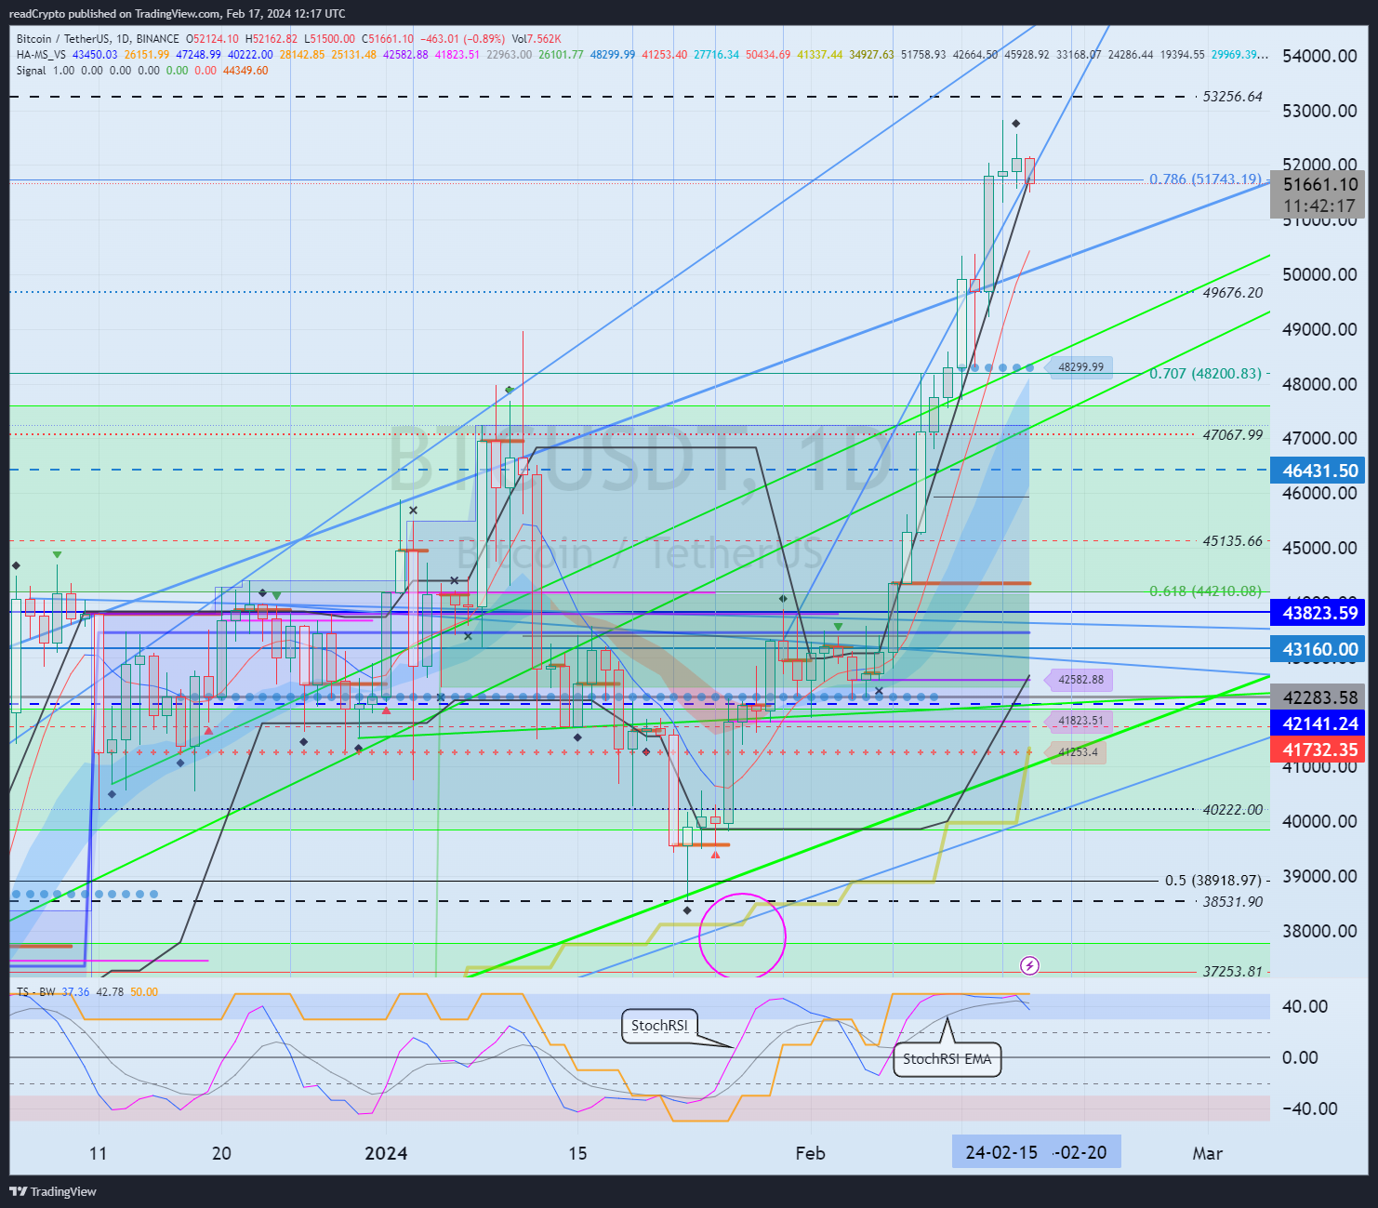
Task: Click the magenta circle drawing near 38000
Action: [x=742, y=936]
